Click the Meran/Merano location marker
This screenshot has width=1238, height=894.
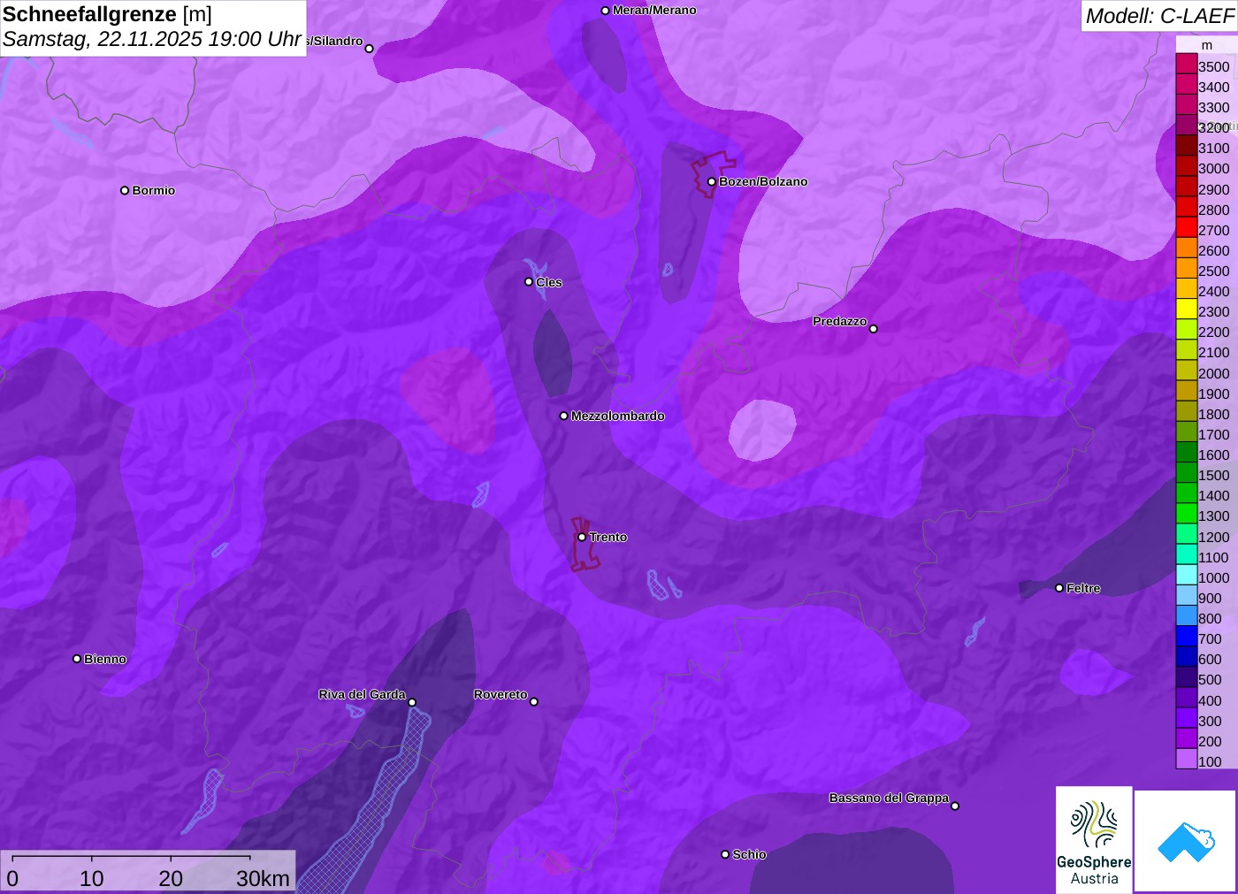pyautogui.click(x=605, y=11)
